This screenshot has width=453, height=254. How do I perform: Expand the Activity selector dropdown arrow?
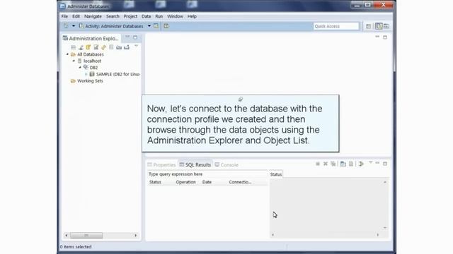tap(149, 26)
